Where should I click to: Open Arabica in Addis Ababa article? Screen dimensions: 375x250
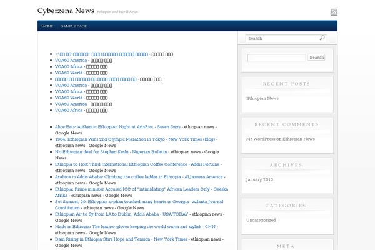pyautogui.click(x=139, y=176)
